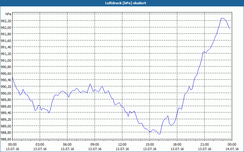244x152 pixels.
Task: Click the 18:00 time axis label
Action: [177, 145]
